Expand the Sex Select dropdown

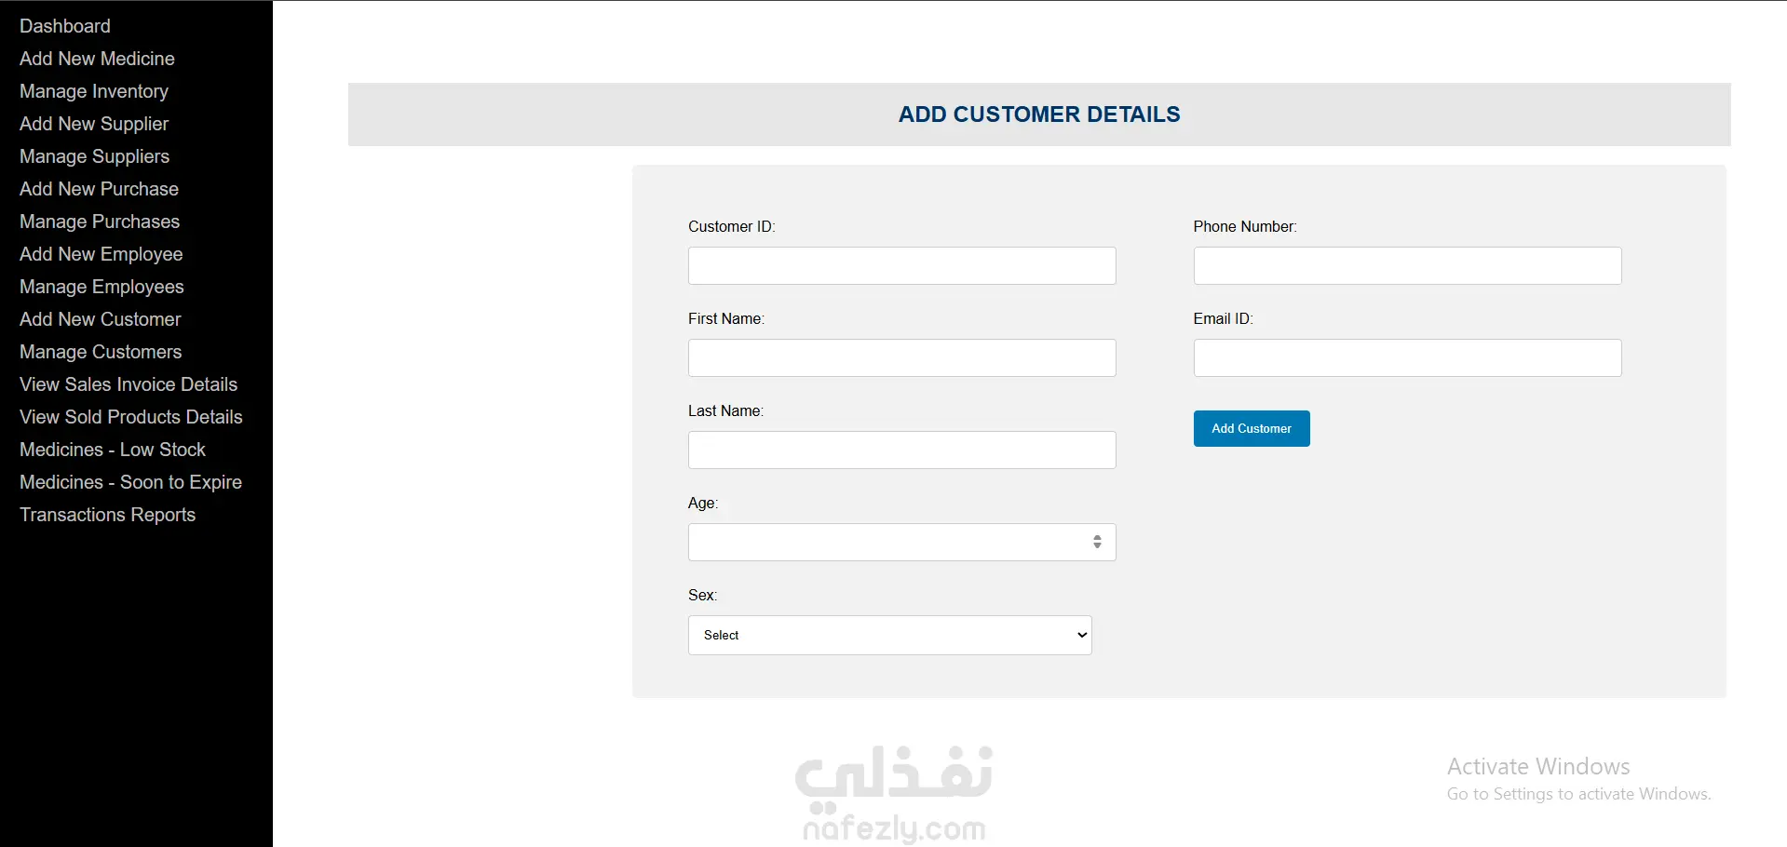click(x=890, y=635)
